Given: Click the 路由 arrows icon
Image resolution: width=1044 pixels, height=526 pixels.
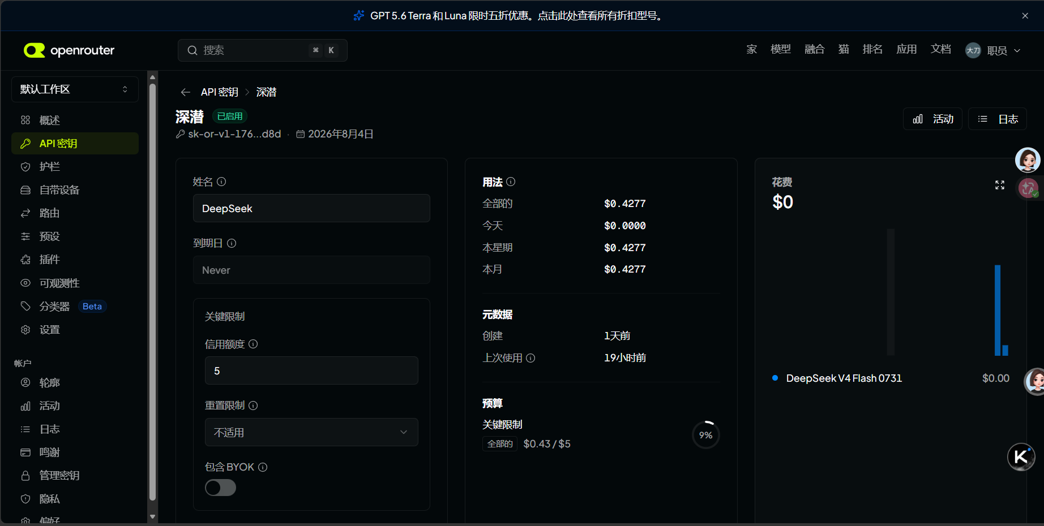Looking at the screenshot, I should [25, 213].
